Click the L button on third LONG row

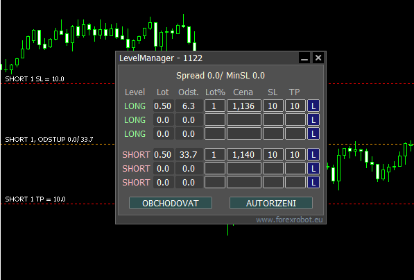coord(313,133)
